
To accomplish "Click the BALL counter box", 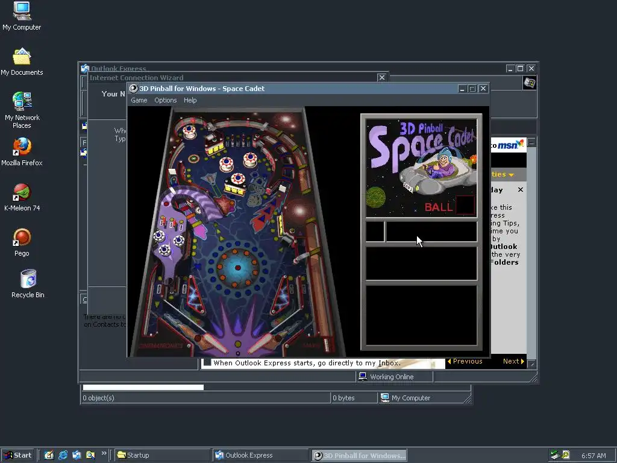I will click(x=465, y=205).
